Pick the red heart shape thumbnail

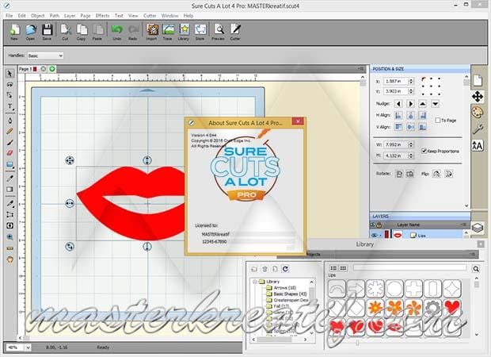coord(452,308)
